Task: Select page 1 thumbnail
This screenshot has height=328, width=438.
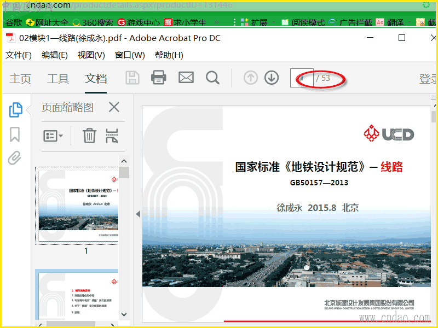Action: 77,206
